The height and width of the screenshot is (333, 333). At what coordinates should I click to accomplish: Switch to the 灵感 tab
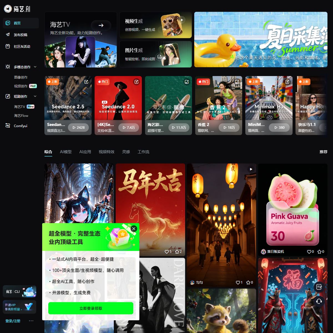[x=126, y=152]
